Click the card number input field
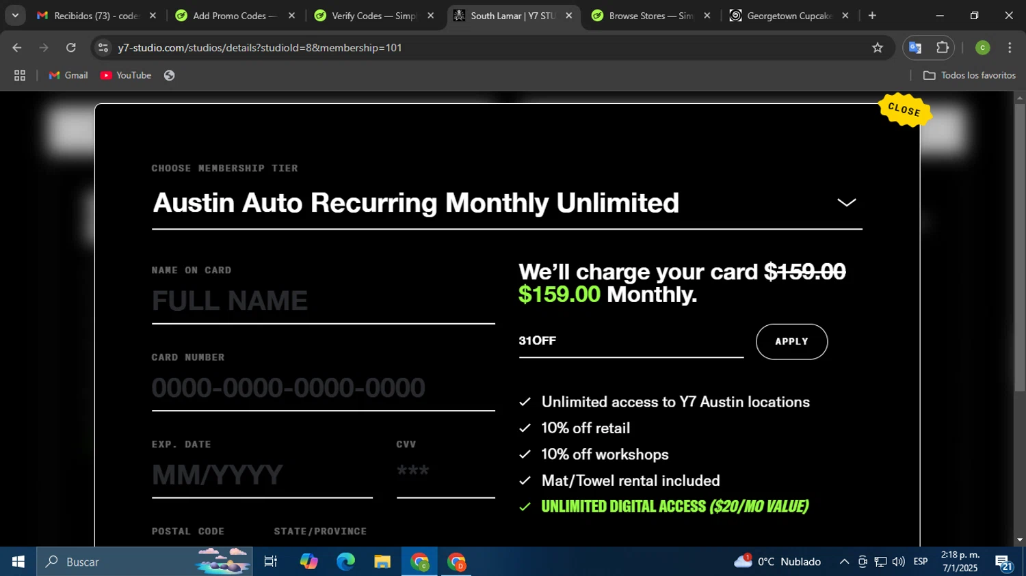This screenshot has height=576, width=1026. click(x=323, y=388)
